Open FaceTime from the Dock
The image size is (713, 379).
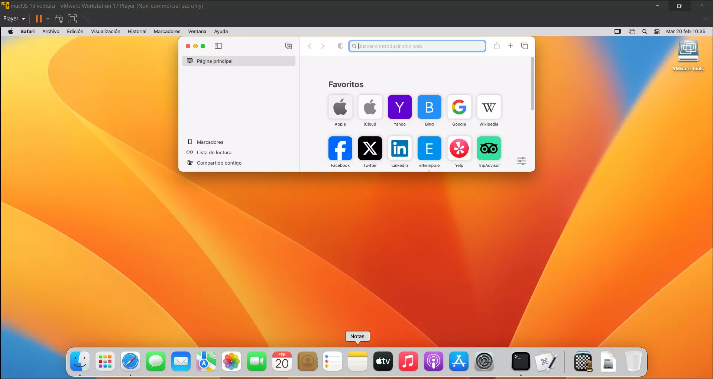257,361
